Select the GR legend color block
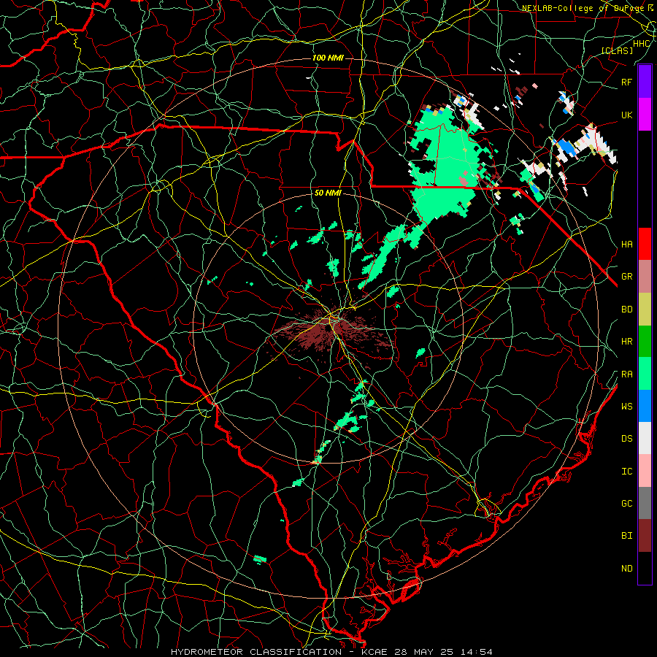The width and height of the screenshot is (657, 657). coord(645,276)
